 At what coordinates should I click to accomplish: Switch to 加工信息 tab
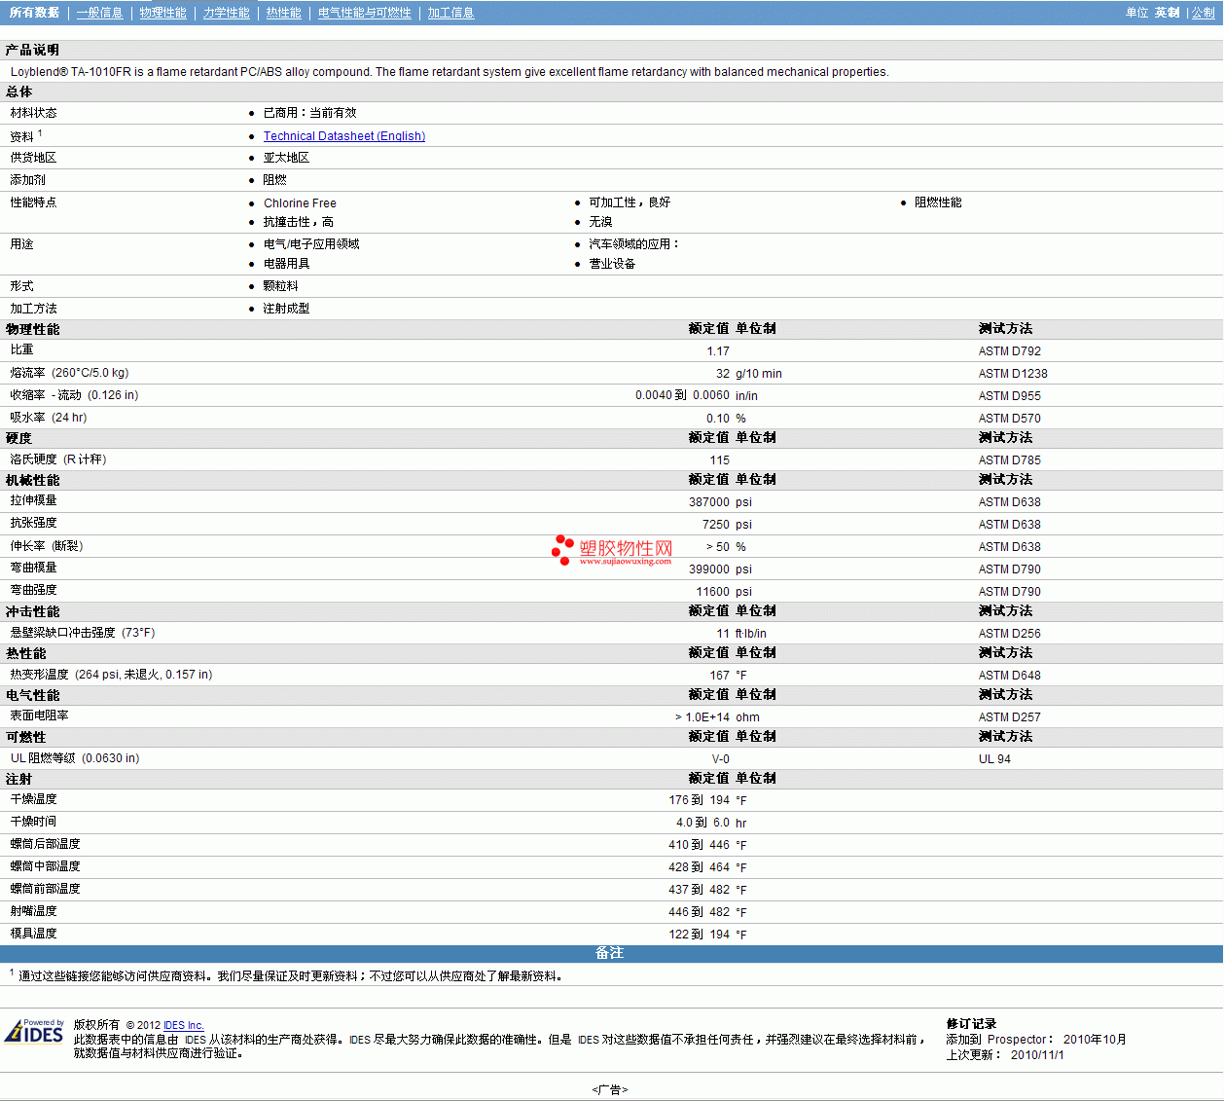click(x=450, y=13)
